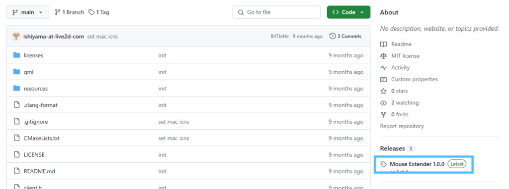Open the latest commit message "set mac icns"
This screenshot has width=509, height=189.
102,37
